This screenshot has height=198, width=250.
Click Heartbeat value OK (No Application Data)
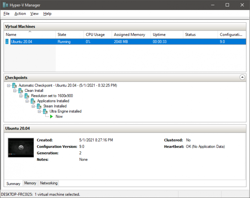click(x=205, y=147)
